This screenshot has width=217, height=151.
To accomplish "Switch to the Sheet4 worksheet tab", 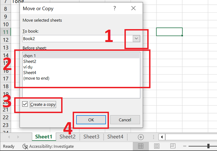I will 115,137.
